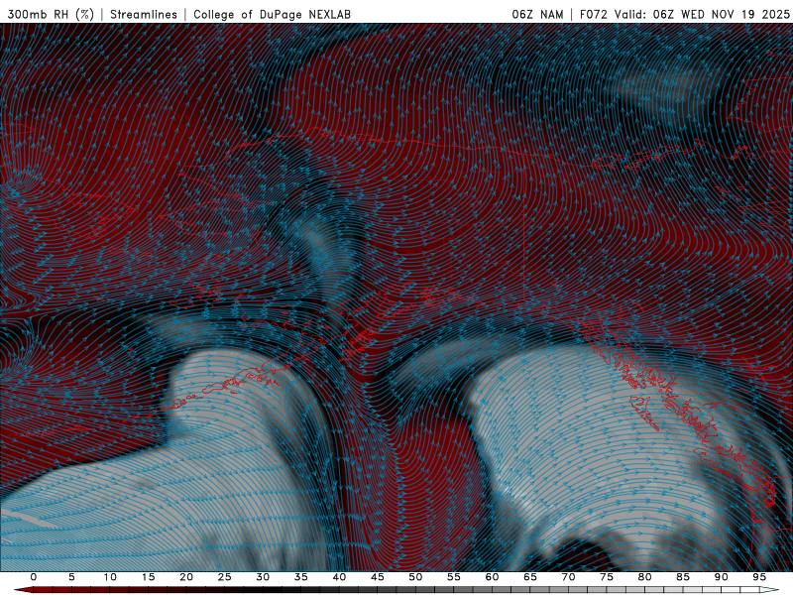Click the '95' tick label on colorbar
793x595 pixels.
pyautogui.click(x=759, y=577)
